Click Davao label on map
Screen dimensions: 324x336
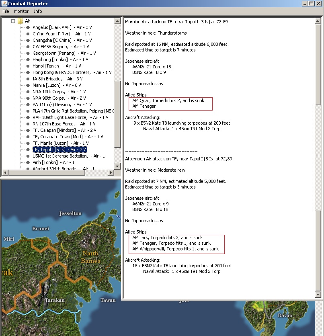click(x=285, y=315)
